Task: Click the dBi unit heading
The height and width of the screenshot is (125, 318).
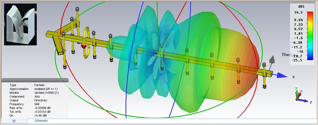Action: [x=302, y=7]
